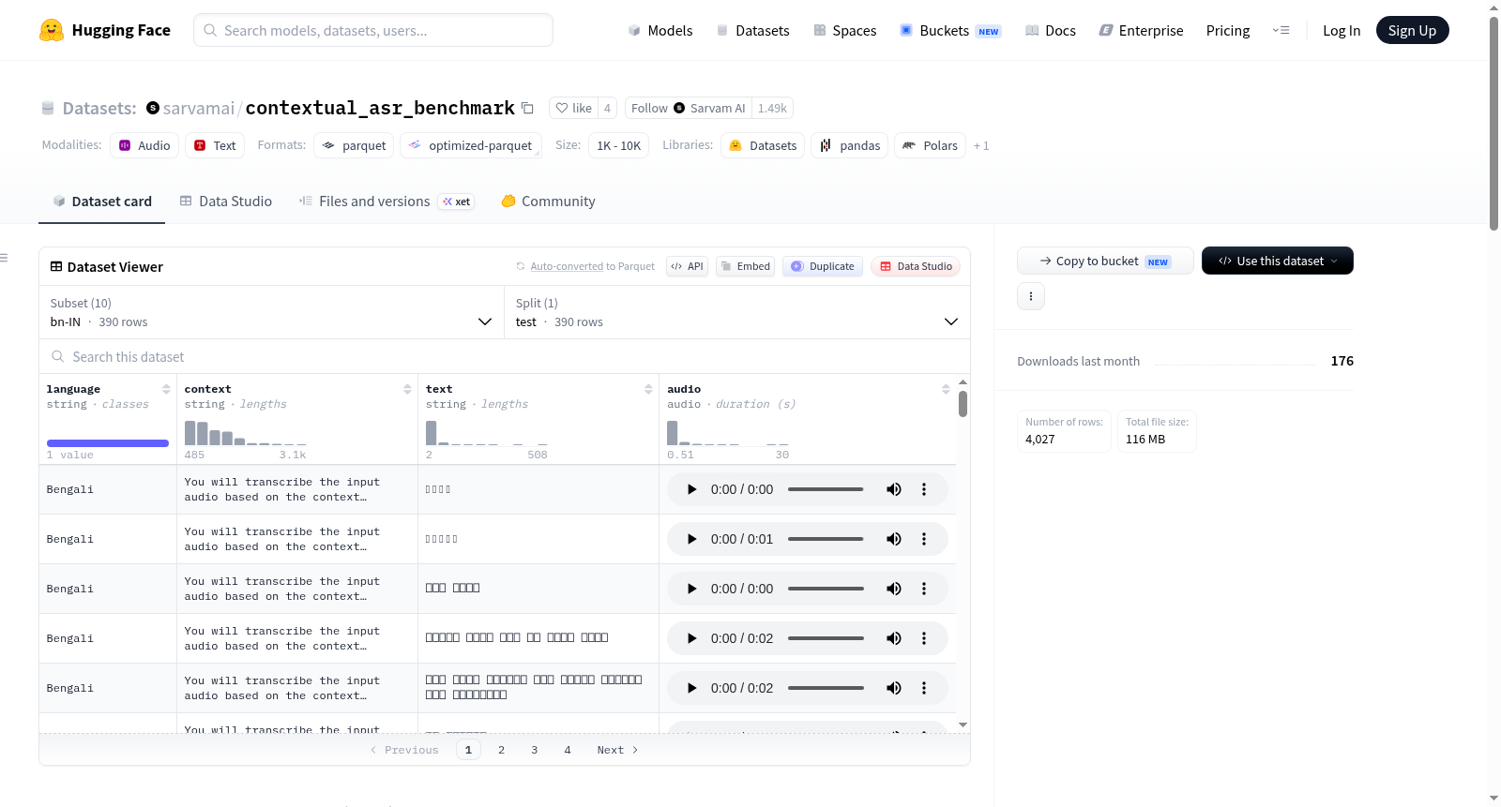Image resolution: width=1501 pixels, height=807 pixels.
Task: Click the Sign Up button
Action: (x=1412, y=30)
